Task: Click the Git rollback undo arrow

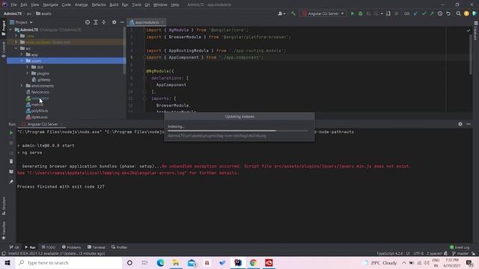Action: pyautogui.click(x=448, y=13)
